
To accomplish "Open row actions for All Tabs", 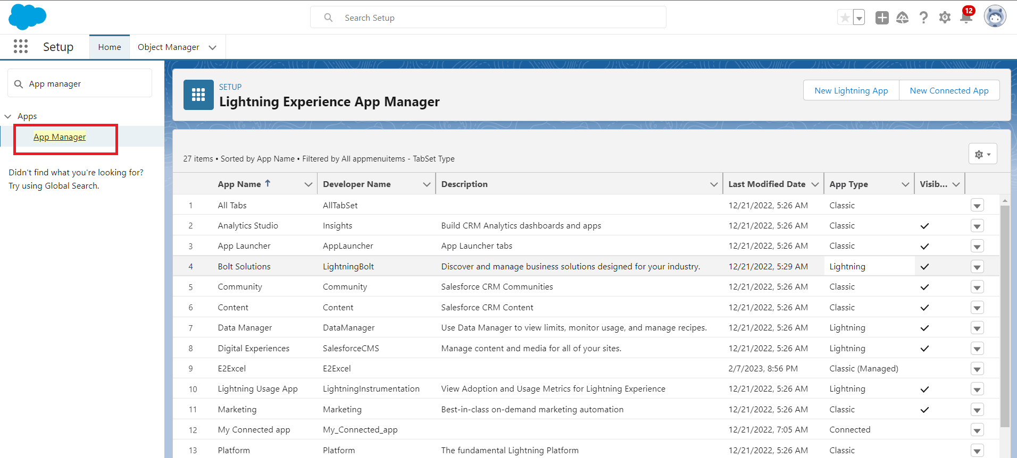I will click(x=977, y=206).
